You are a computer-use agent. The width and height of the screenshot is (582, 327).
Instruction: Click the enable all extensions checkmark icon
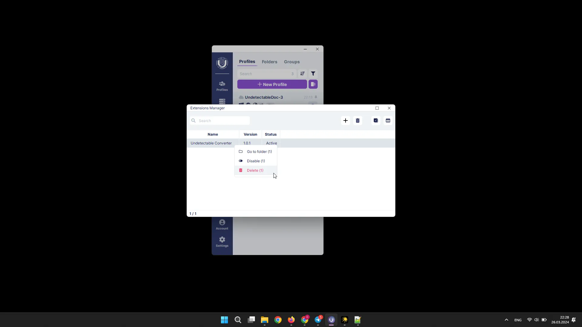click(376, 120)
